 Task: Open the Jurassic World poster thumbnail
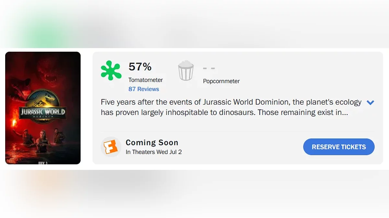point(43,108)
